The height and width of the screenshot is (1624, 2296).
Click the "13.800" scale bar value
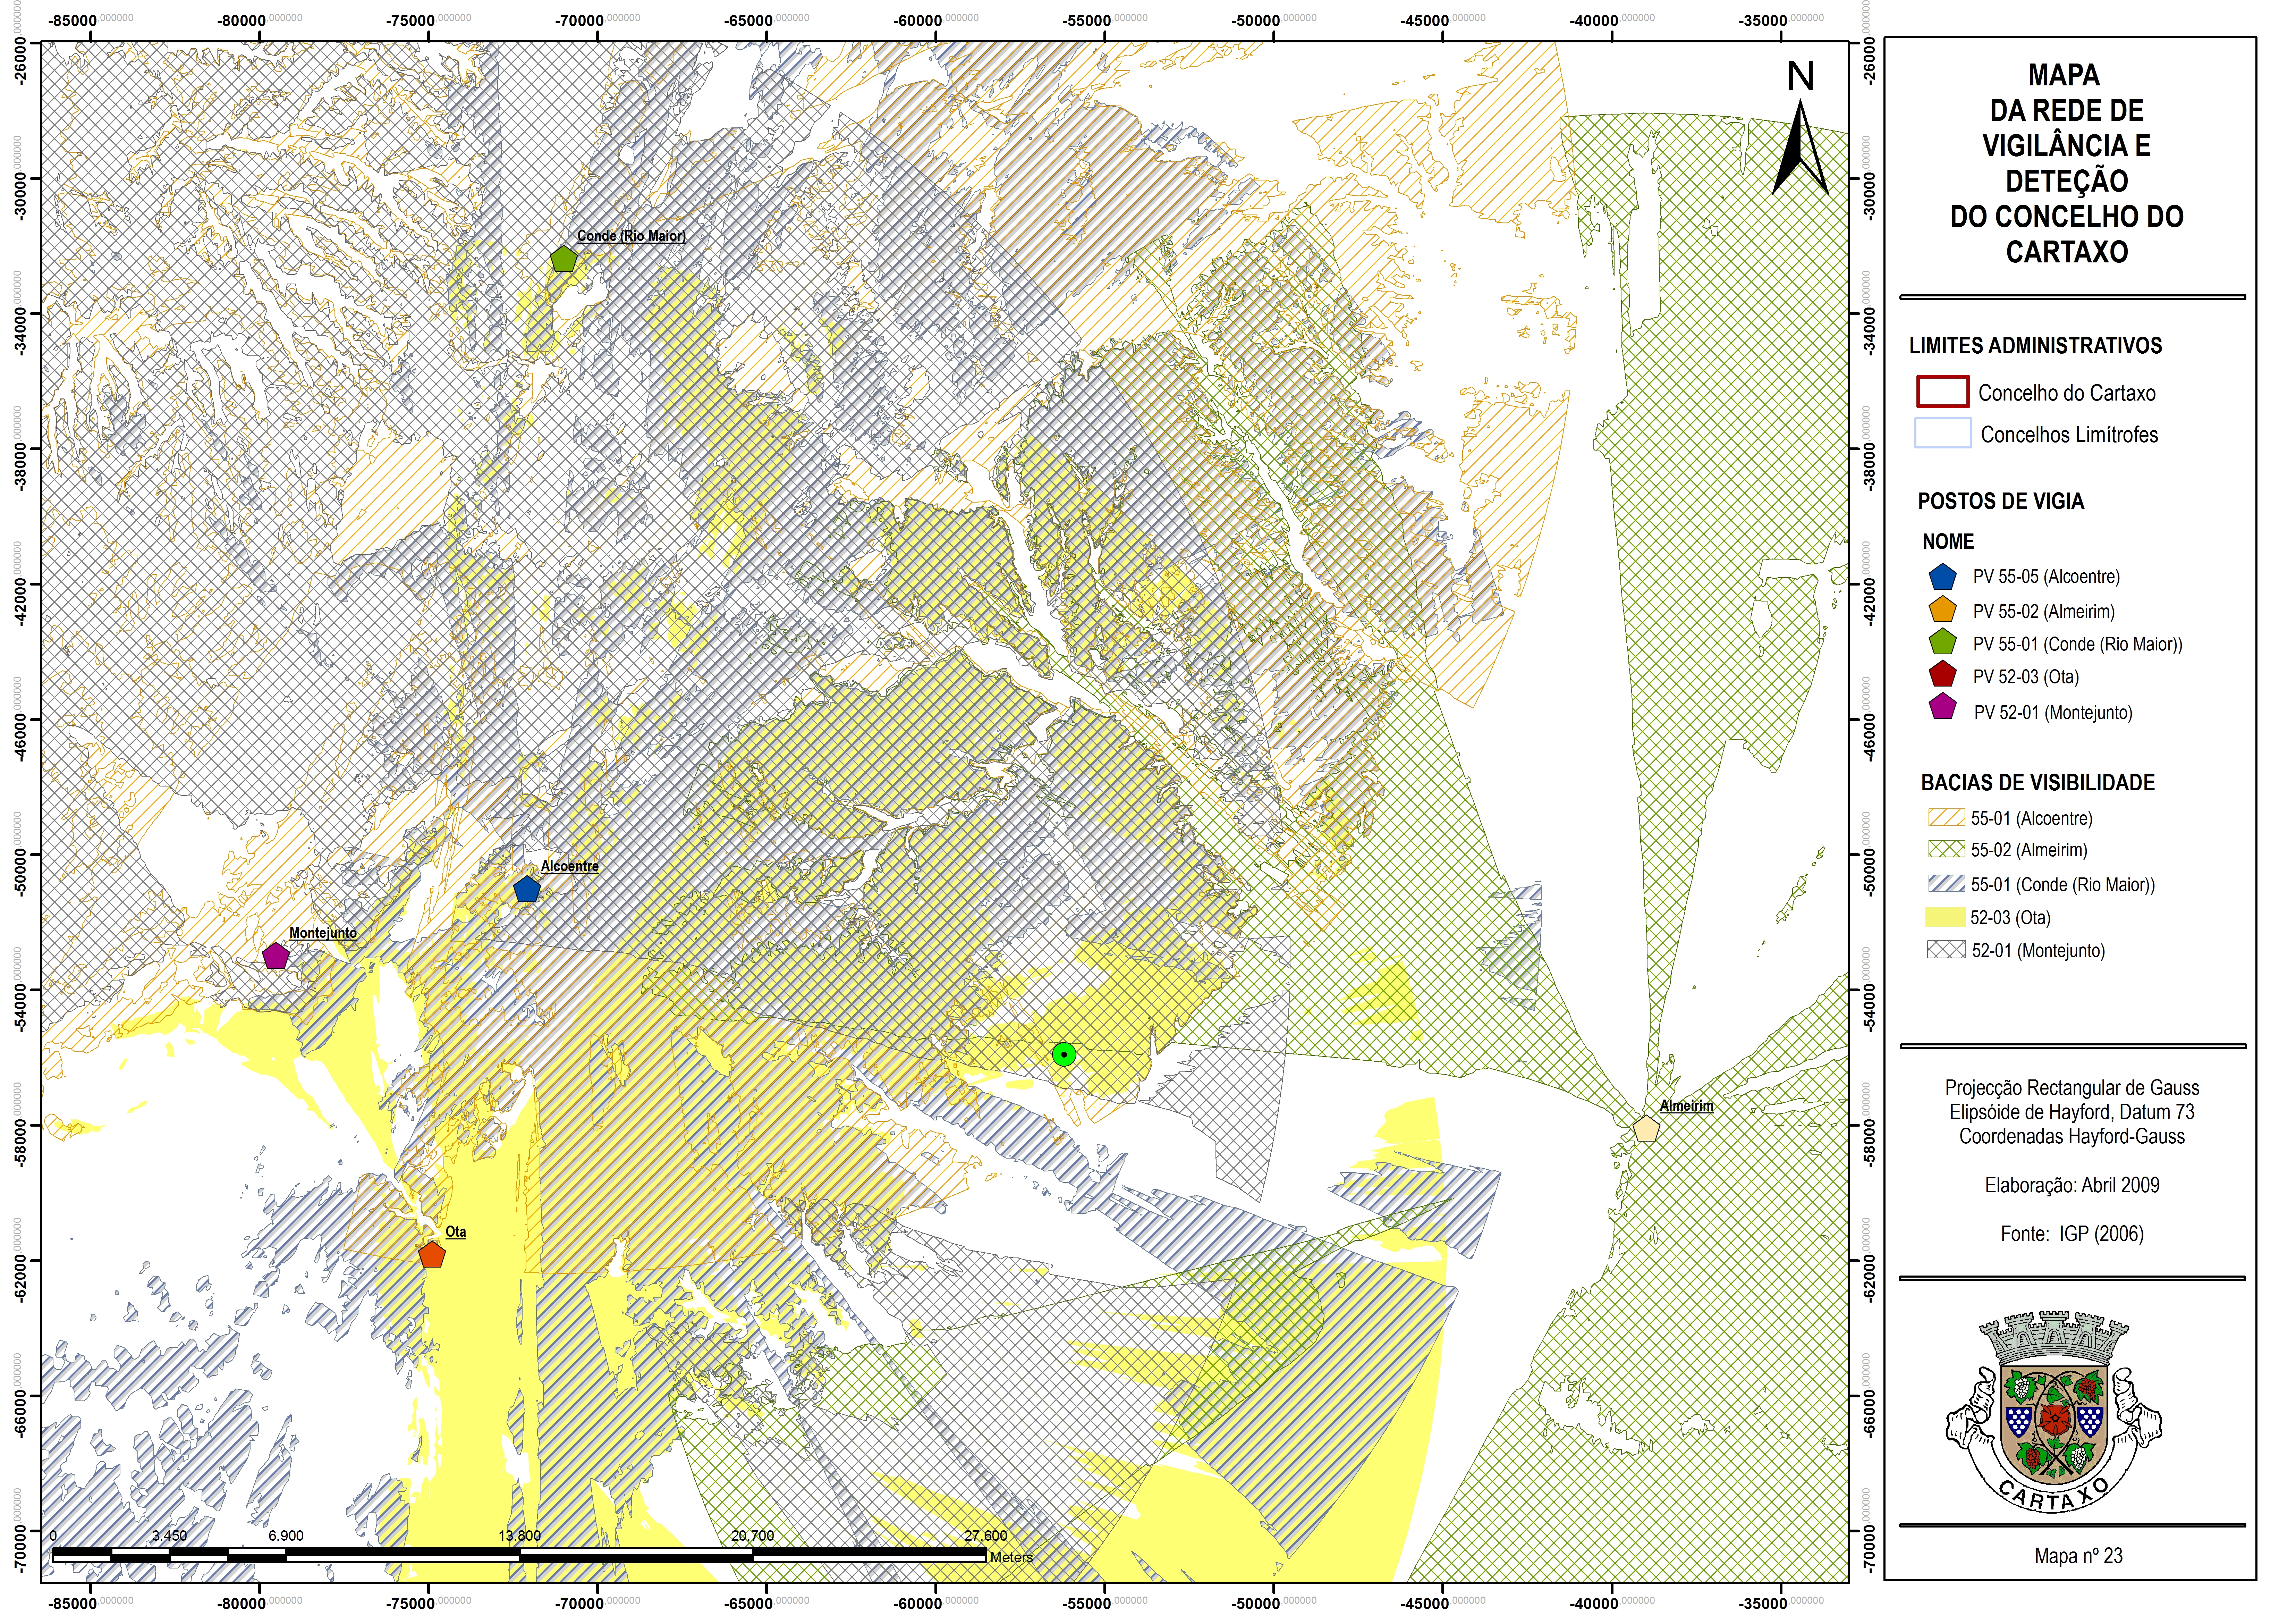pos(520,1536)
